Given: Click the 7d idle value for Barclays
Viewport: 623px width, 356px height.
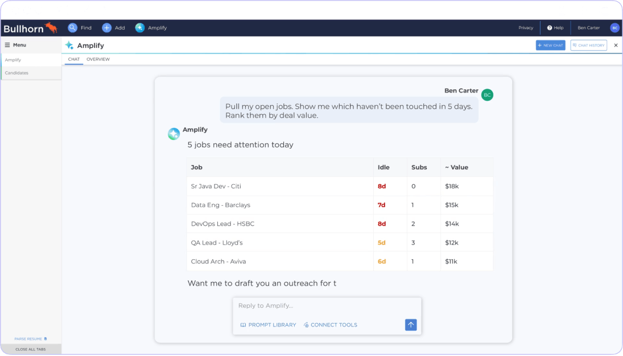Looking at the screenshot, I should click(381, 205).
